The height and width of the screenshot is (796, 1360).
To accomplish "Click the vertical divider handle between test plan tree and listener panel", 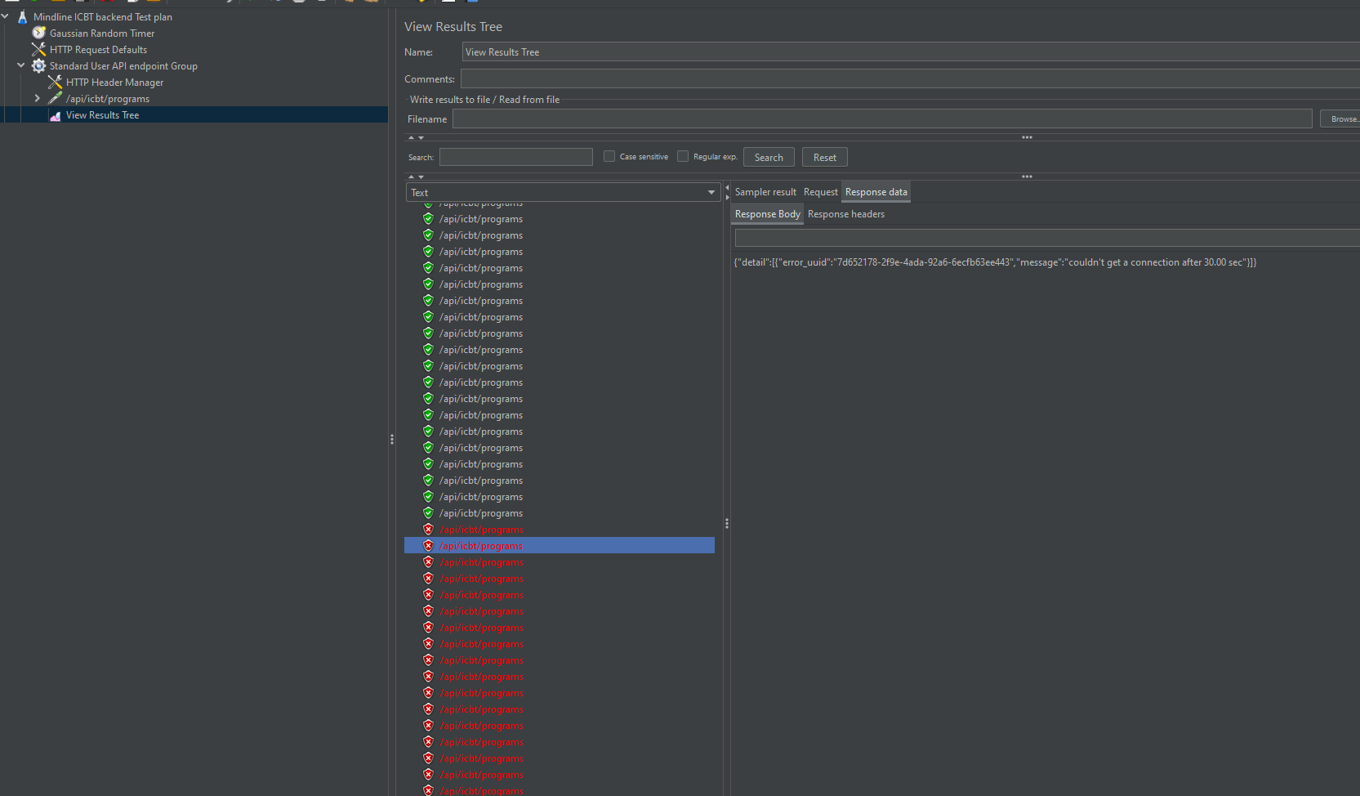I will [x=392, y=439].
